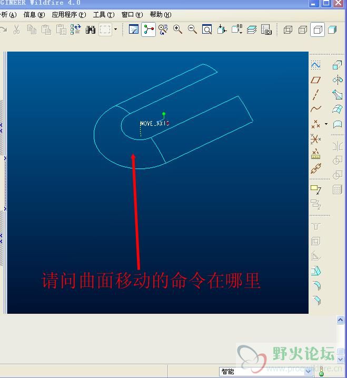The image size is (347, 378).
Task: Expand the selection box tool dropdown arrow
Action: 116,29
